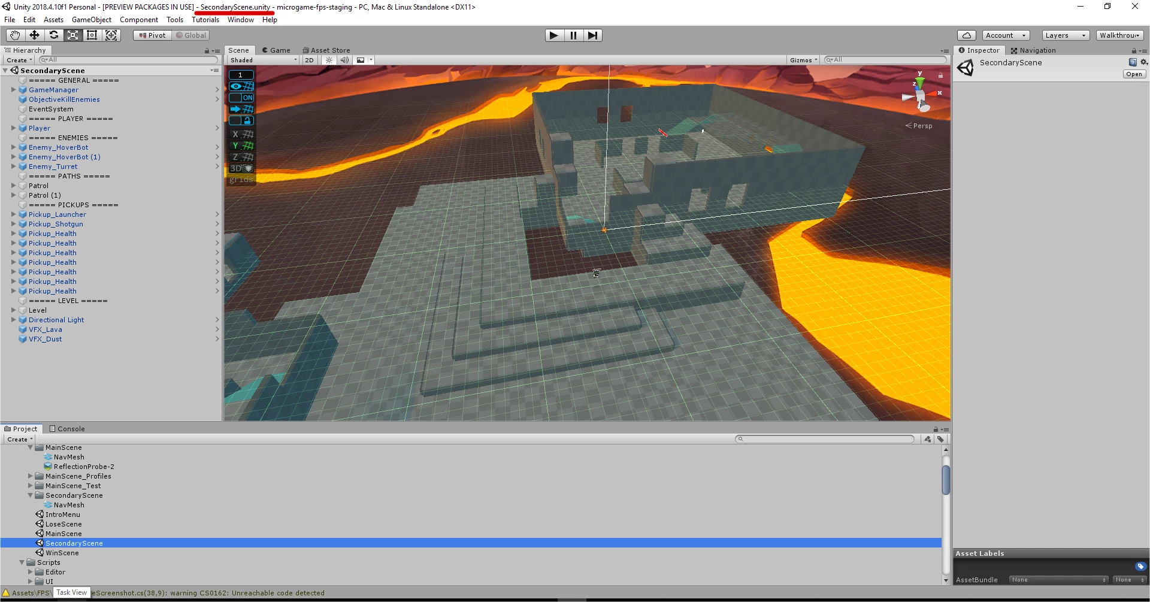1150x602 pixels.
Task: Toggle ProGrids lock grid icon
Action: click(241, 120)
